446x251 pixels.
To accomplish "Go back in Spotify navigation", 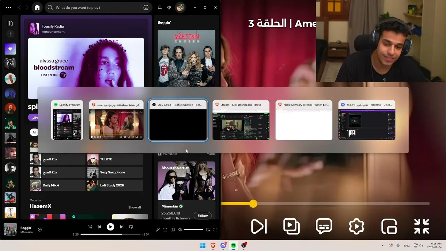I will (x=20, y=7).
